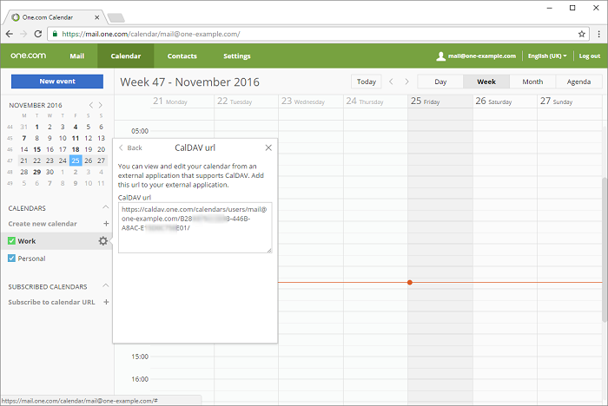The height and width of the screenshot is (406, 608).
Task: Go back from the CalDAV url panel
Action: point(130,147)
